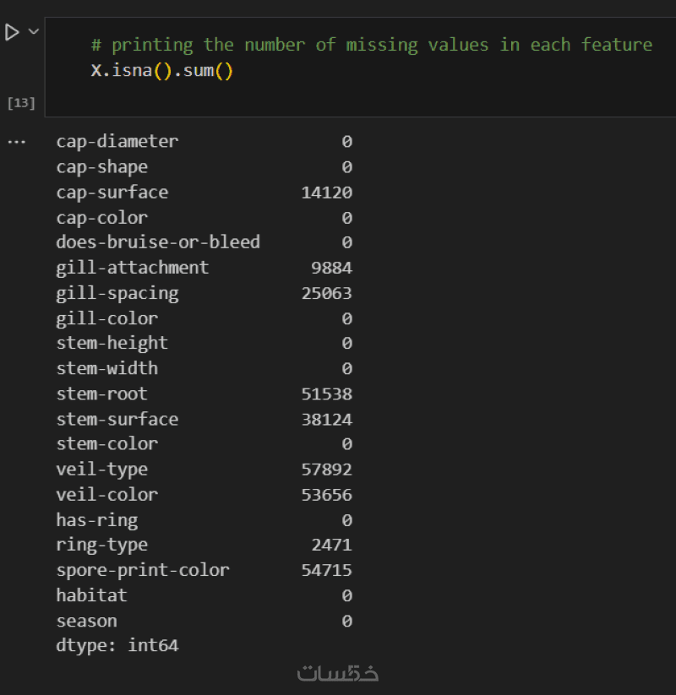
Task: Select the ring-type count 2471
Action: pyautogui.click(x=331, y=545)
